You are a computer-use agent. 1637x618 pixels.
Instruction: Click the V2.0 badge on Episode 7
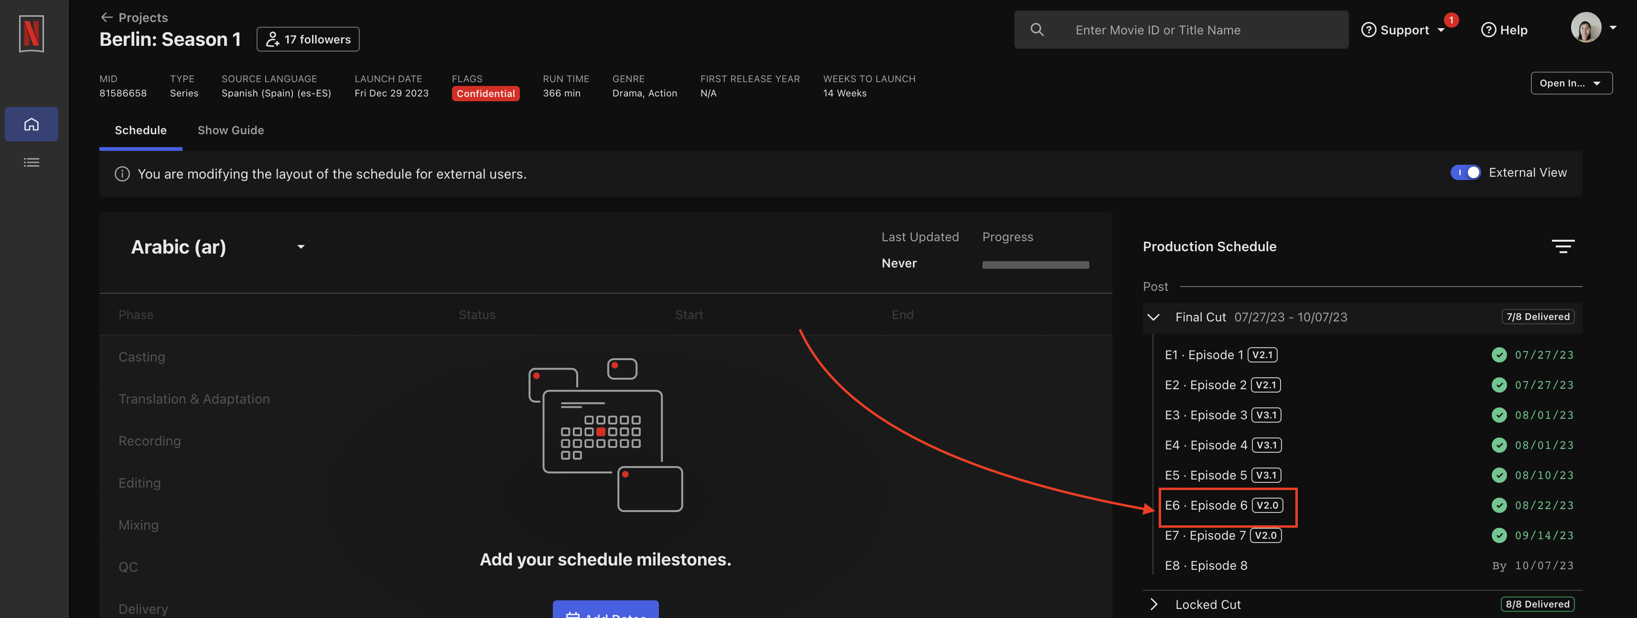point(1265,535)
